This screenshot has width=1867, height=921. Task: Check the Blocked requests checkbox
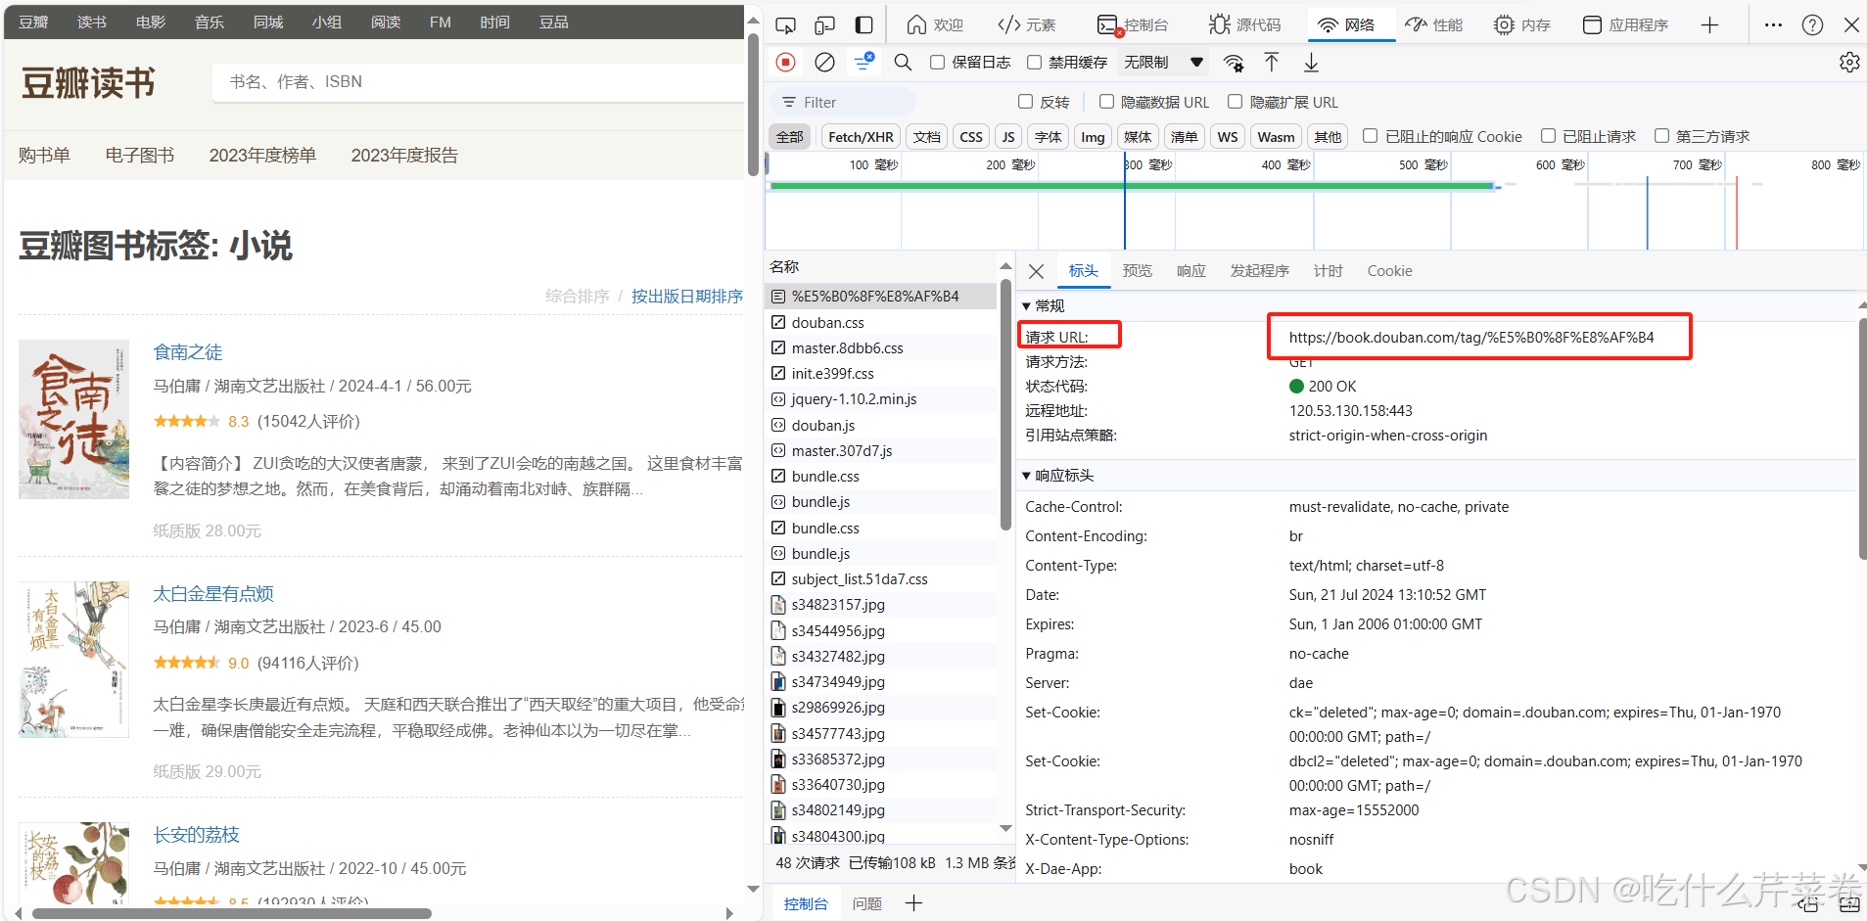pos(1548,136)
